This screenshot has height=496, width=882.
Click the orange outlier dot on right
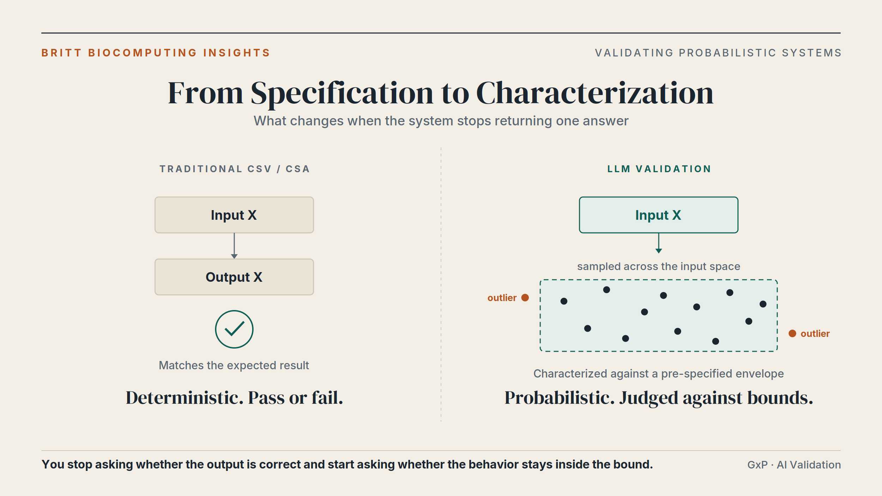(x=792, y=333)
